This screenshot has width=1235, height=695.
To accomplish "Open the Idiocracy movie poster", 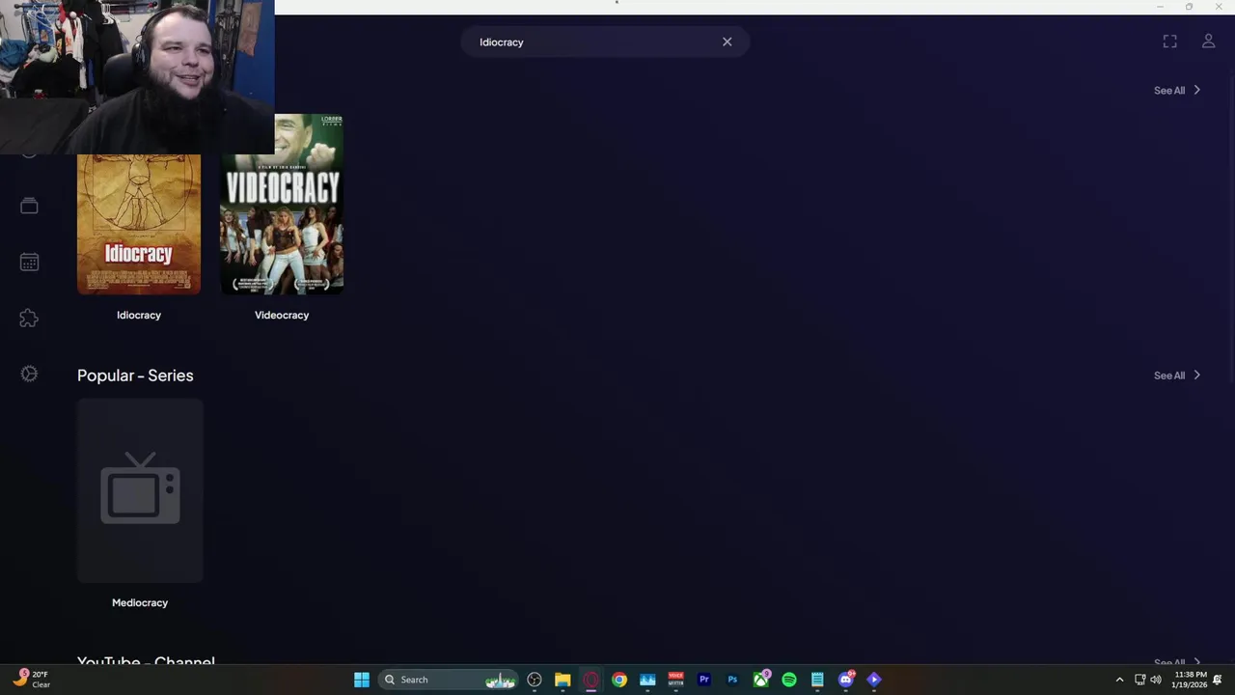I will (x=139, y=224).
